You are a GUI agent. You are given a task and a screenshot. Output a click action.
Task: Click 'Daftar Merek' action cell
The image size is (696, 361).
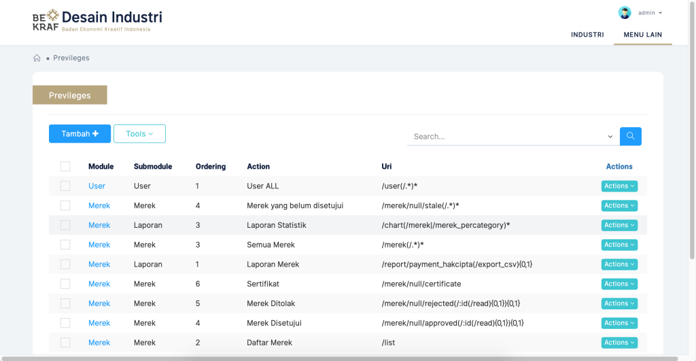click(269, 343)
